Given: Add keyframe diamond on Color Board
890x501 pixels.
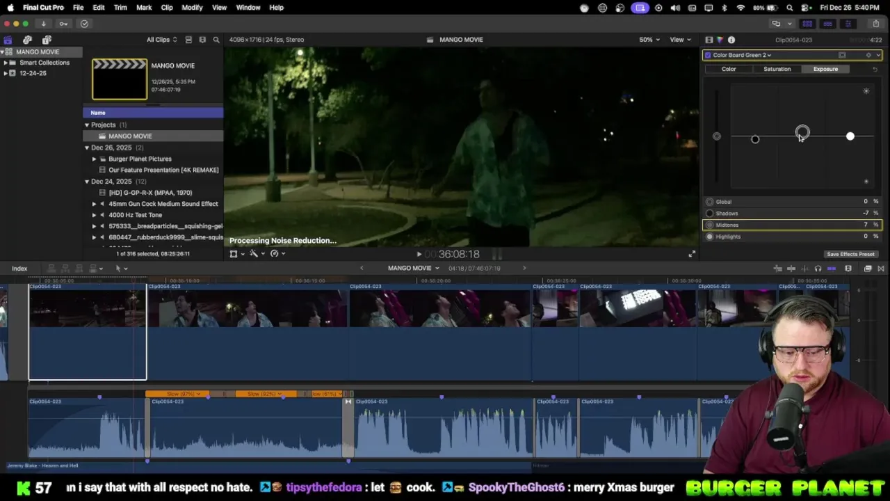Looking at the screenshot, I should (x=868, y=55).
